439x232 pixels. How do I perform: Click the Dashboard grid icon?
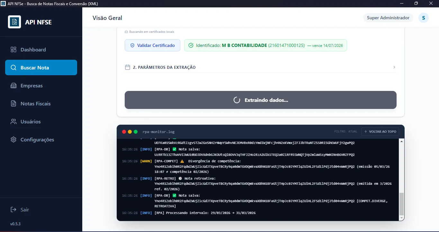[13, 49]
